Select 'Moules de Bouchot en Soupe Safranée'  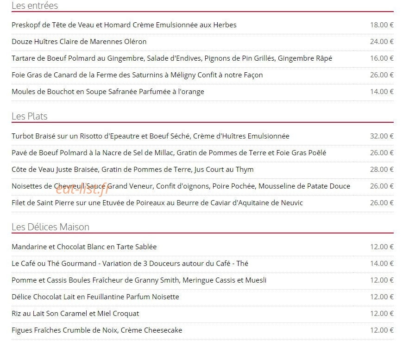108,92
